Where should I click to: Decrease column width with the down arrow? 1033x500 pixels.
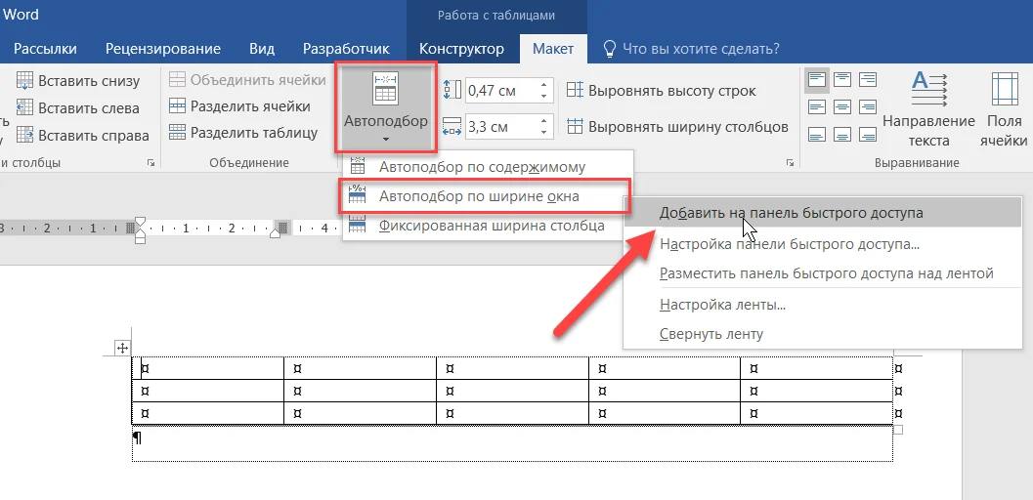coord(544,132)
